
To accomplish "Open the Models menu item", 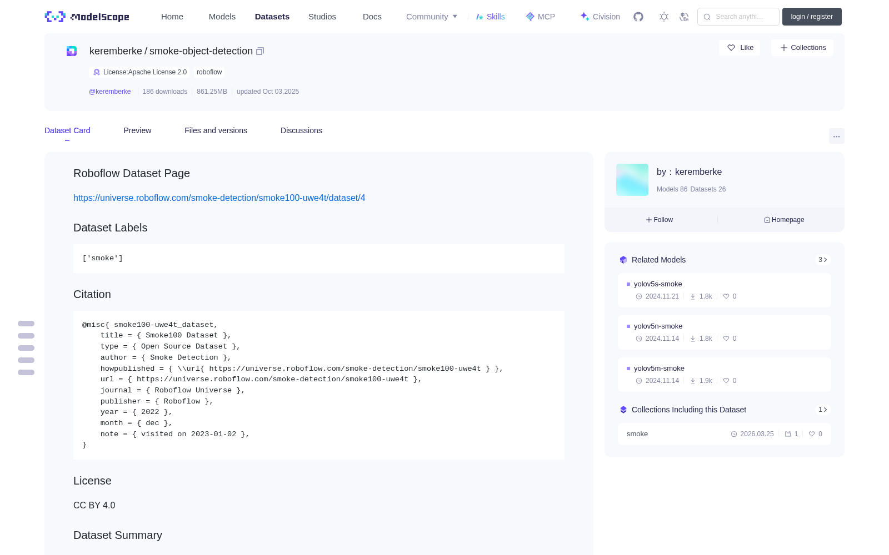I will (x=222, y=17).
